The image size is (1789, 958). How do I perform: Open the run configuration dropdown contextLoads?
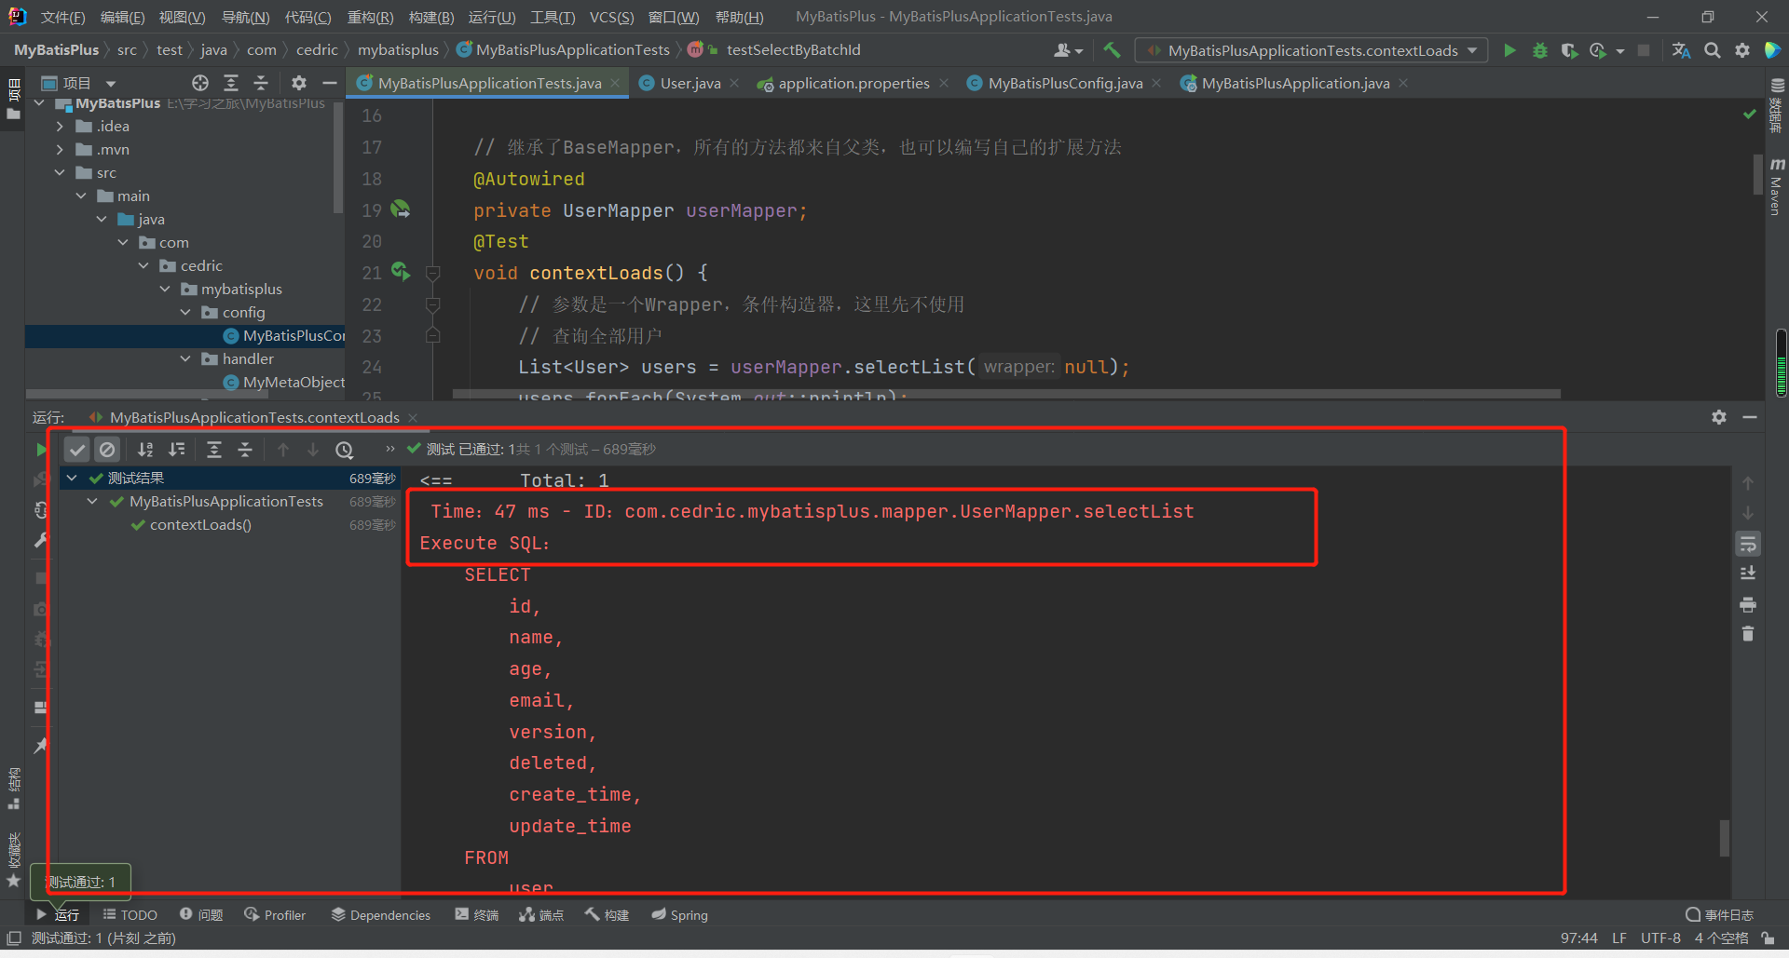click(1312, 50)
